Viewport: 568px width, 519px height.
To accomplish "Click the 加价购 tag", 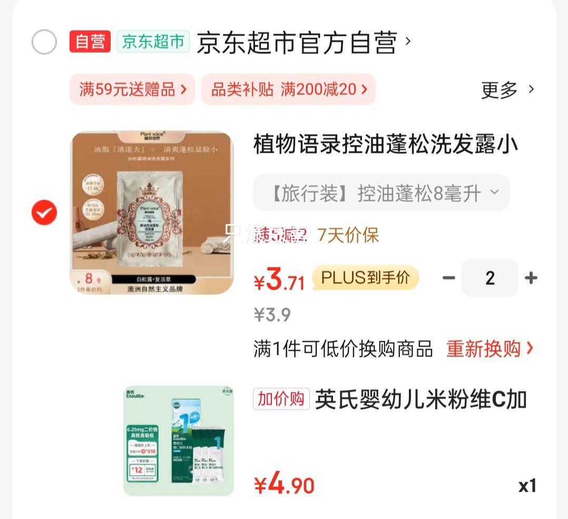I will [281, 399].
